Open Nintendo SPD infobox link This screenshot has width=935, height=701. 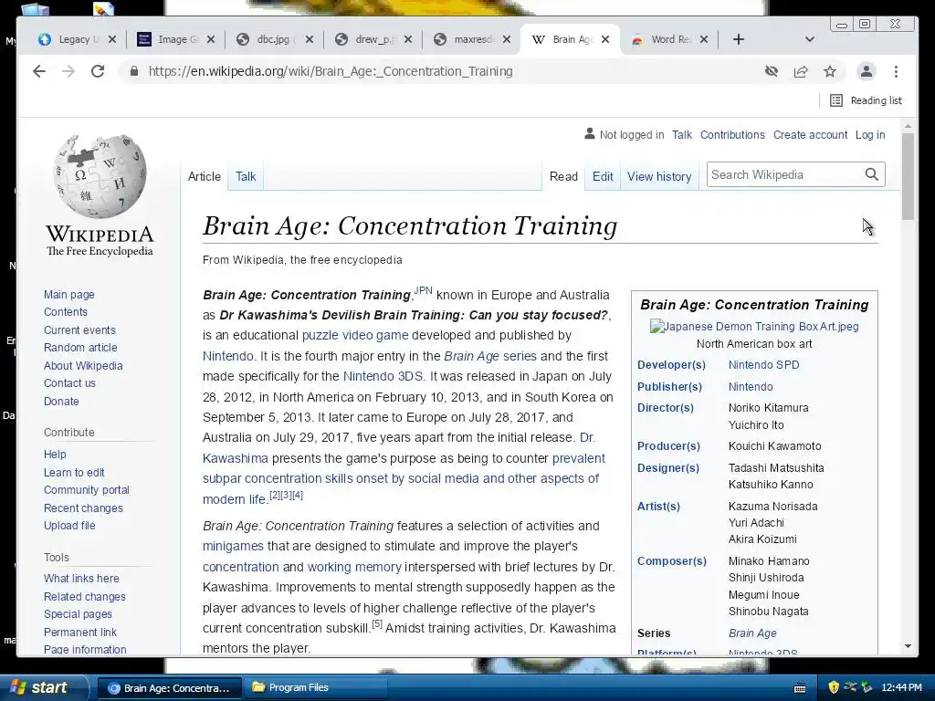[x=764, y=365]
